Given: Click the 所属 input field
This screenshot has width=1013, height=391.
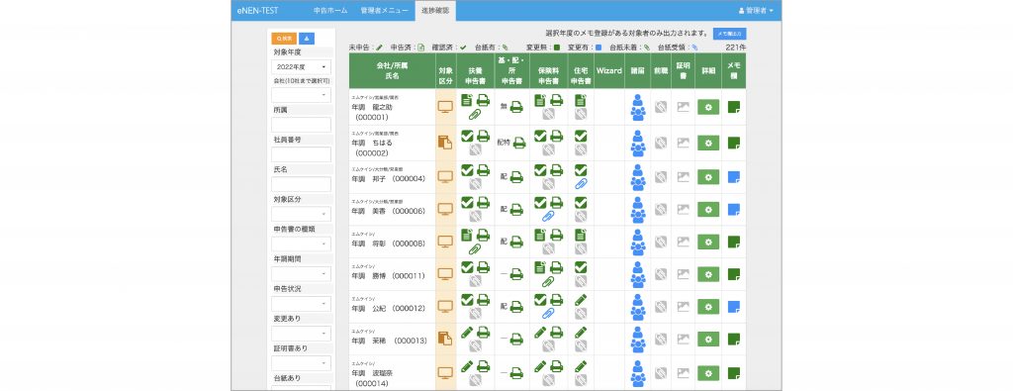Looking at the screenshot, I should [301, 125].
